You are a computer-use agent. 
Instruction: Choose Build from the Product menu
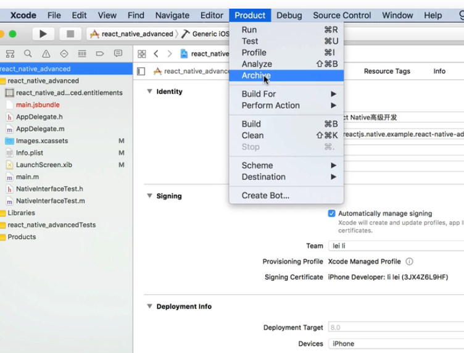[286, 124]
